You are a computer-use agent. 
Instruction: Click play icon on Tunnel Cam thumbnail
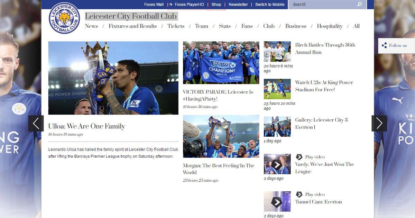click(276, 202)
